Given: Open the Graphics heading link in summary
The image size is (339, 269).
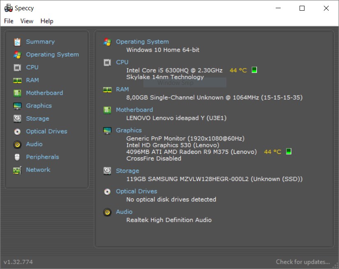Looking at the screenshot, I should 129,130.
